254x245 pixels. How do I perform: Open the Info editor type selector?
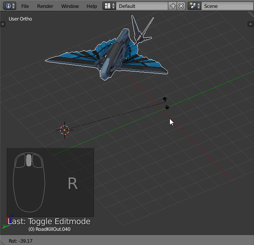10,6
